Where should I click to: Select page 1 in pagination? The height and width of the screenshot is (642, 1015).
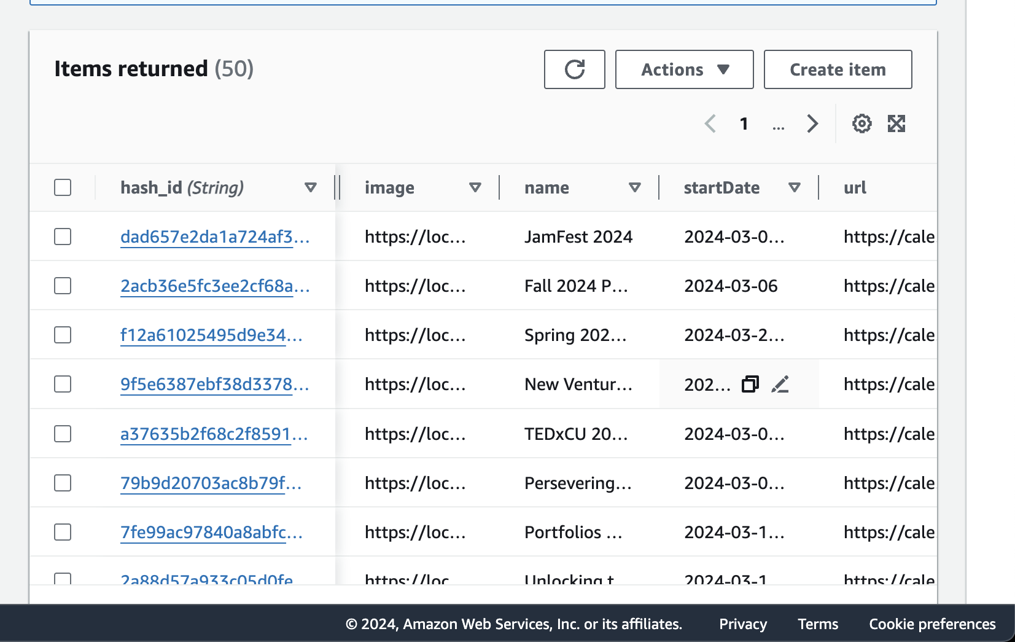point(744,123)
